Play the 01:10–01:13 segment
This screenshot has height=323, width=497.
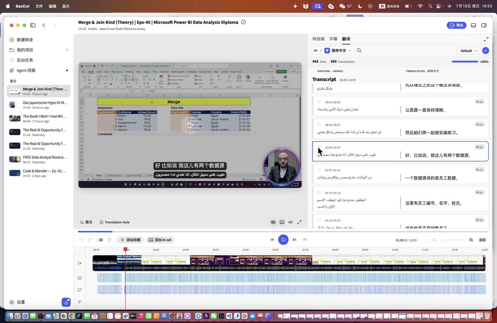point(319,192)
